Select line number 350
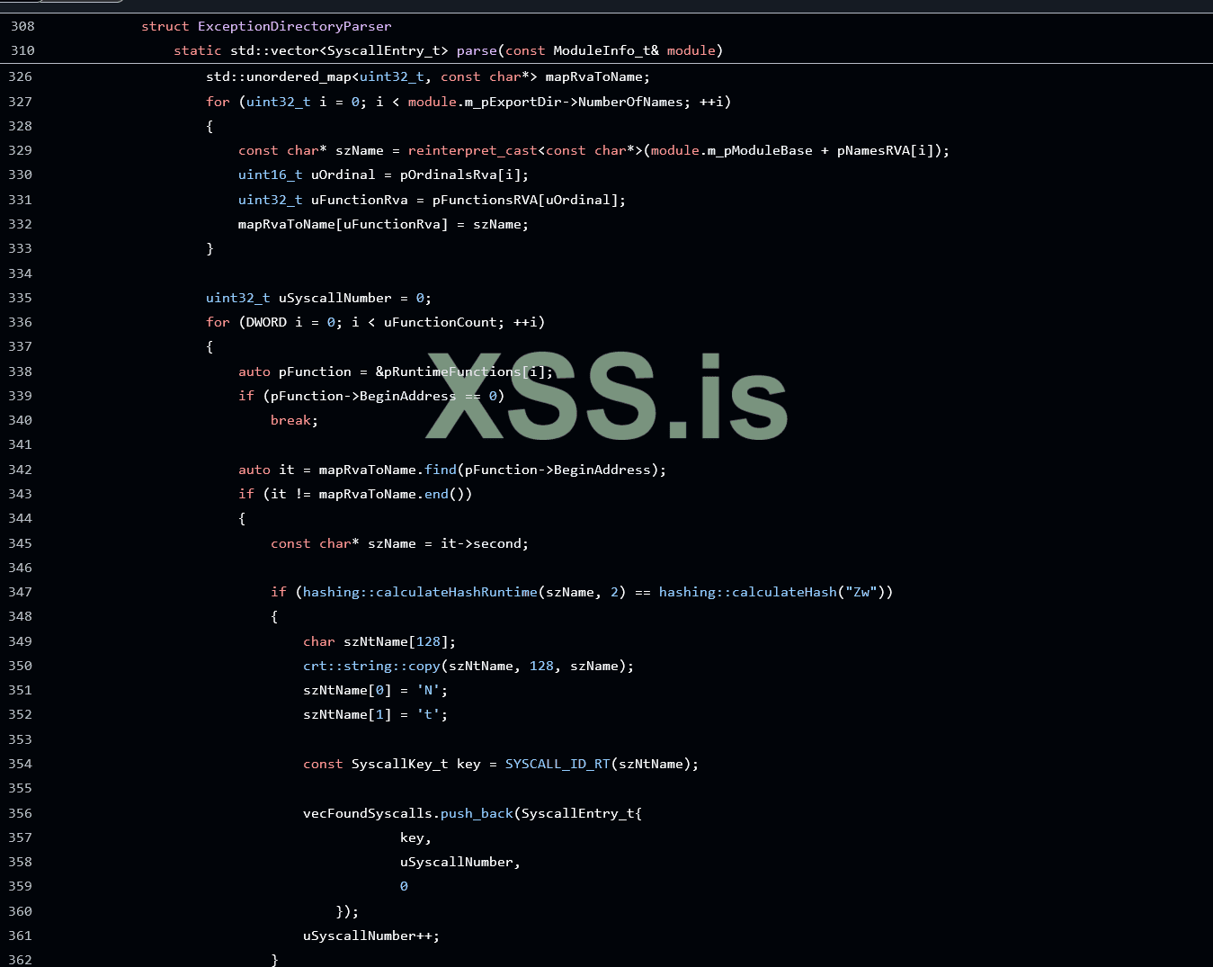 point(20,666)
